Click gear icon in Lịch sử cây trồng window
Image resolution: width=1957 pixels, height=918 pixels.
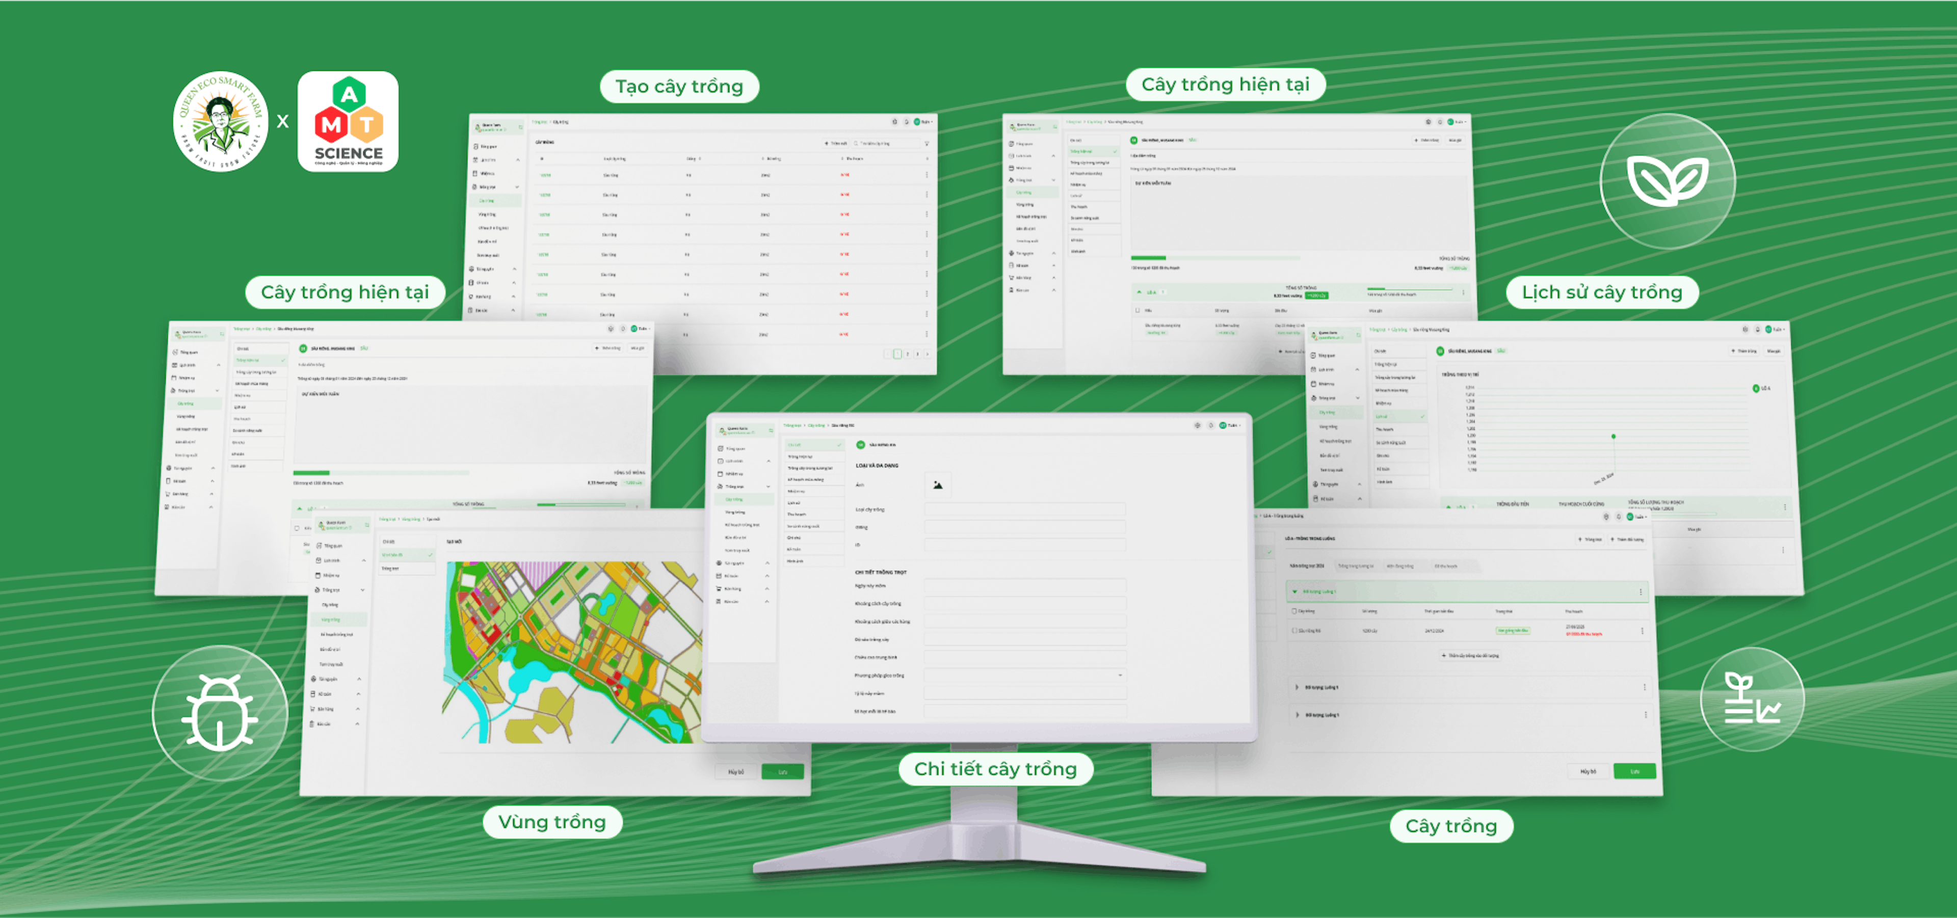coord(1745,330)
